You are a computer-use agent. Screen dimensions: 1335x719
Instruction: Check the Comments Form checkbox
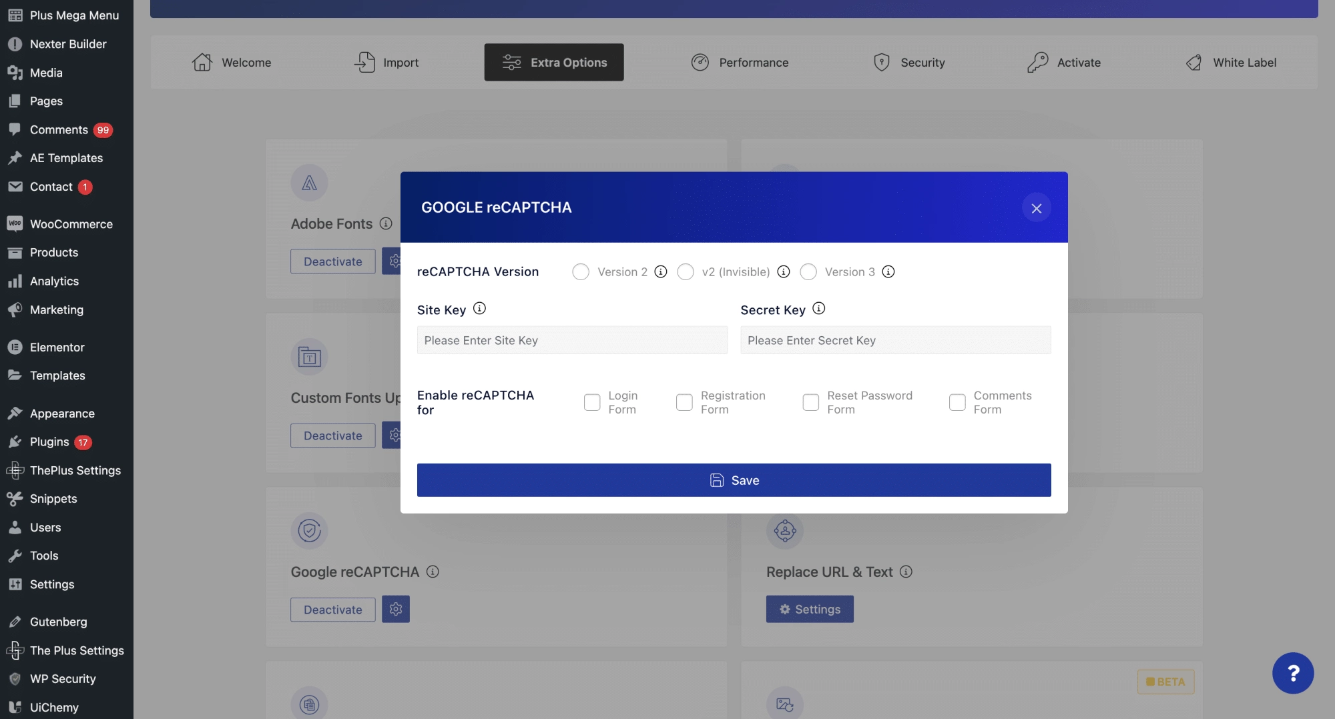(957, 403)
